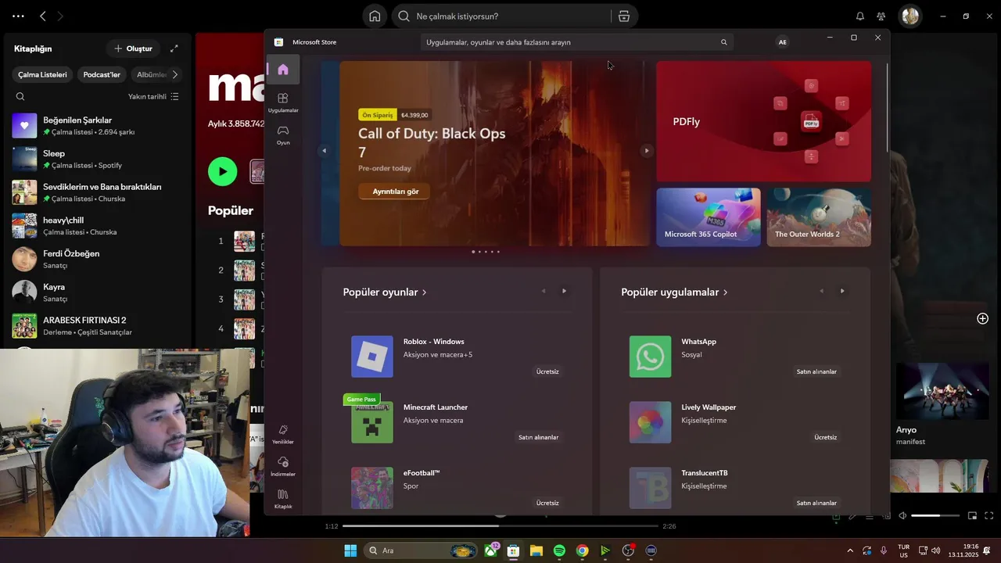
Task: Open Kitaplık in Store sidebar
Action: [283, 499]
